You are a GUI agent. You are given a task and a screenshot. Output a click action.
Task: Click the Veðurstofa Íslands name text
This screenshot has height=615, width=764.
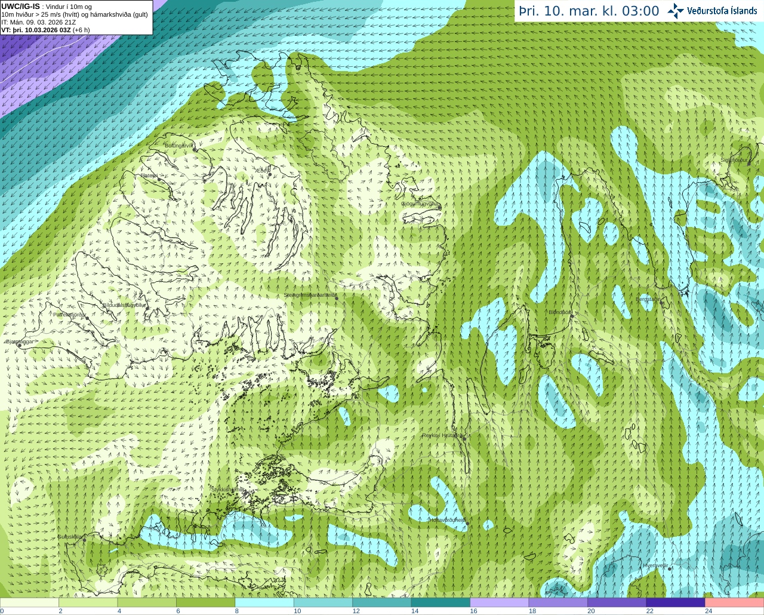pos(722,11)
